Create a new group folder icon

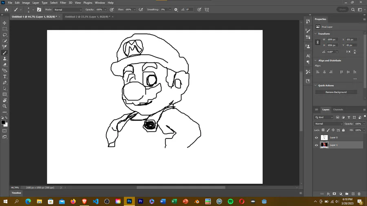click(x=347, y=194)
